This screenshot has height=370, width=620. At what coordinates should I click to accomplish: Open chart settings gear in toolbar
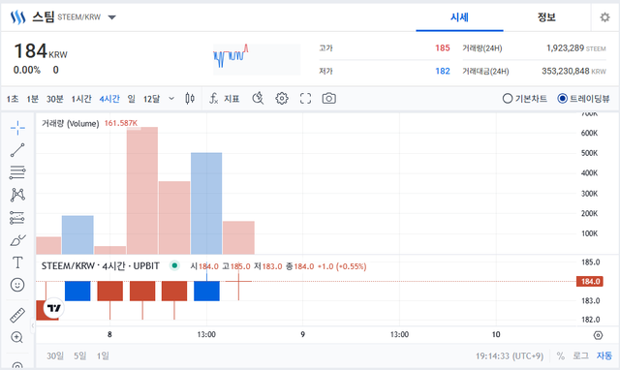click(282, 99)
